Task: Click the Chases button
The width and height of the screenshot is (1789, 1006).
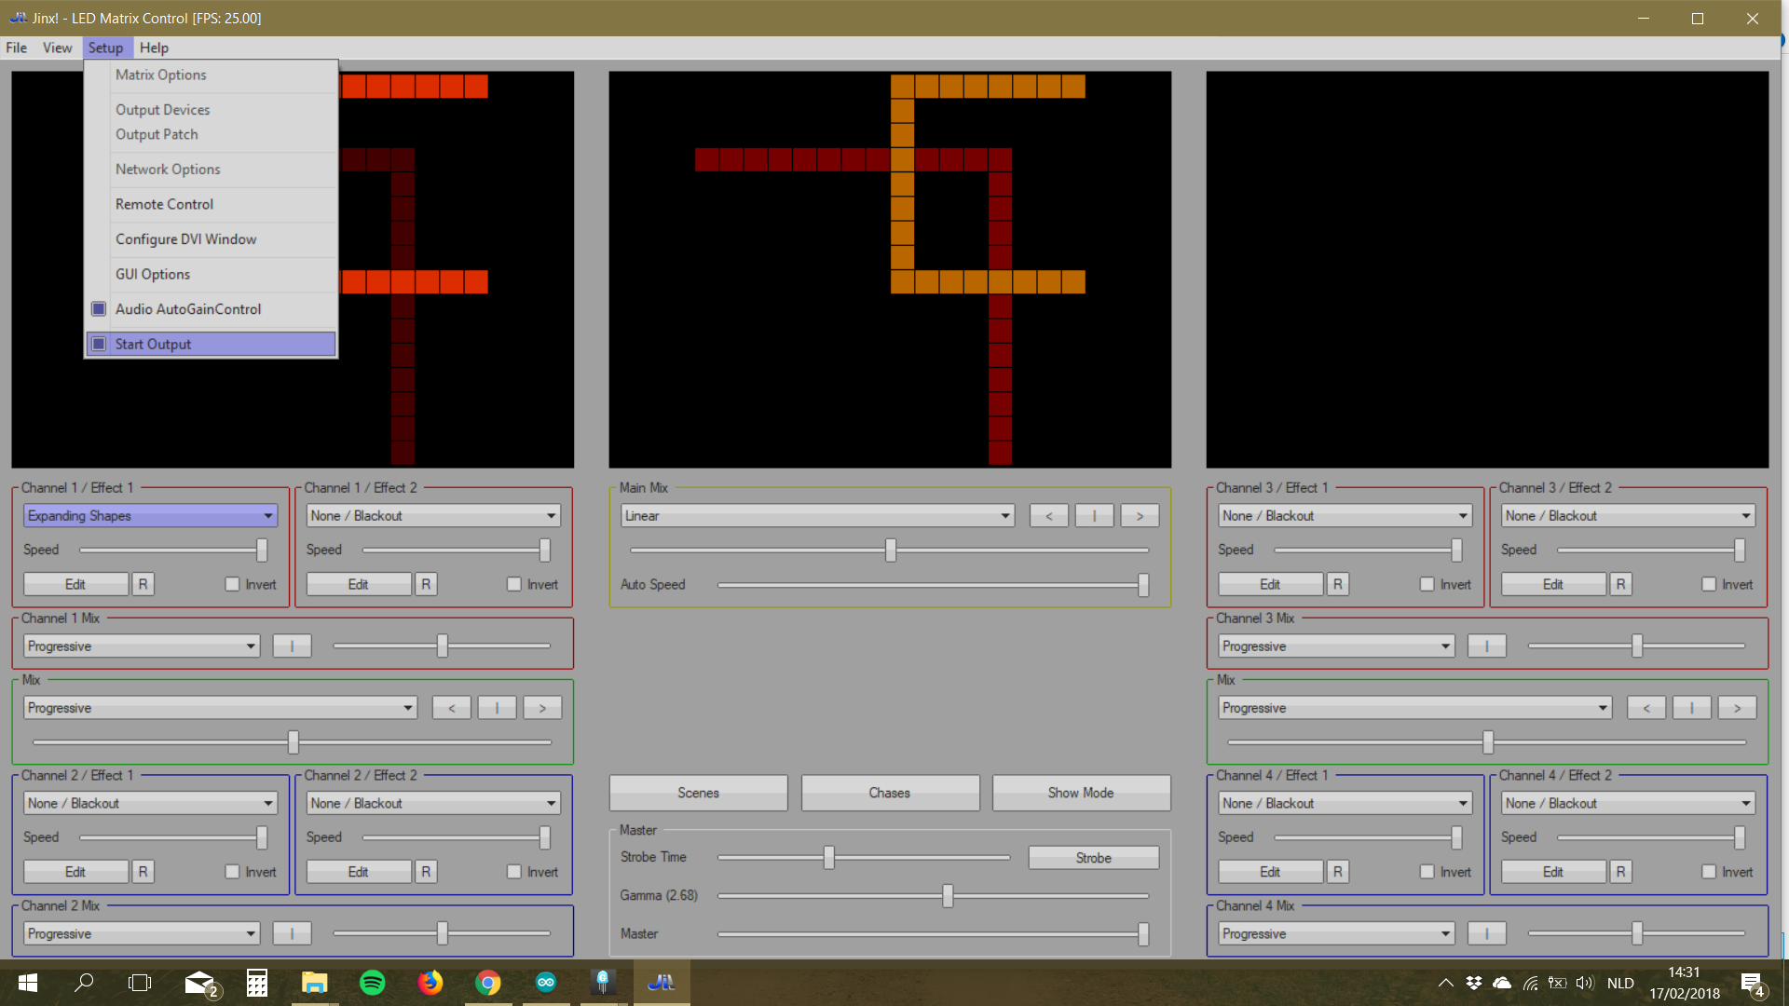Action: click(x=890, y=793)
